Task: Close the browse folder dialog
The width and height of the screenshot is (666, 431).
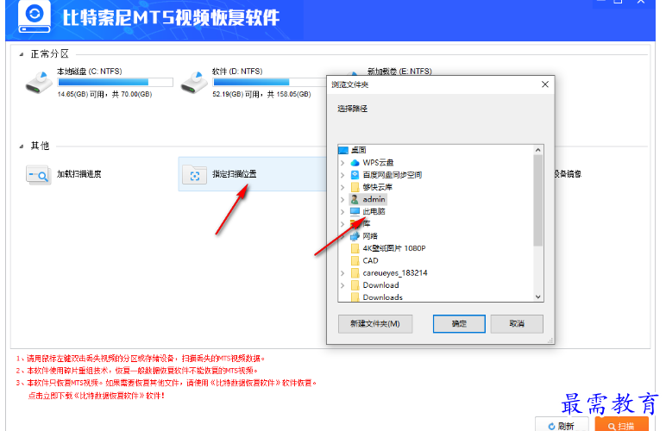Action: 545,84
